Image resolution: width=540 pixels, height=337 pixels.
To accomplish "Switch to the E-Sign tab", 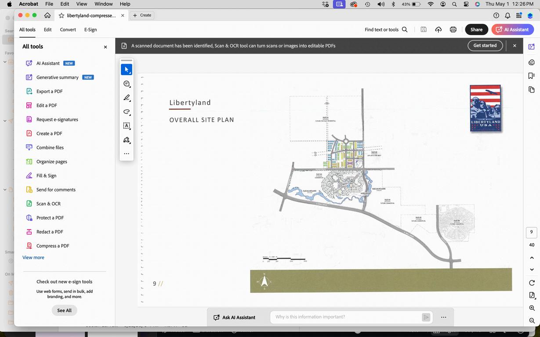I will [91, 30].
